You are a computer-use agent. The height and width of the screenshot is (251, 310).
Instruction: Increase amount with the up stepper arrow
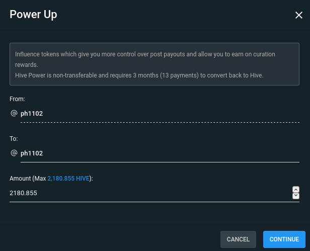coord(296,190)
